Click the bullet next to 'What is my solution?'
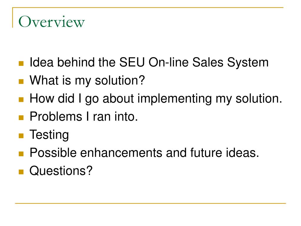Image resolution: width=301 pixels, height=226 pixels. [21, 82]
